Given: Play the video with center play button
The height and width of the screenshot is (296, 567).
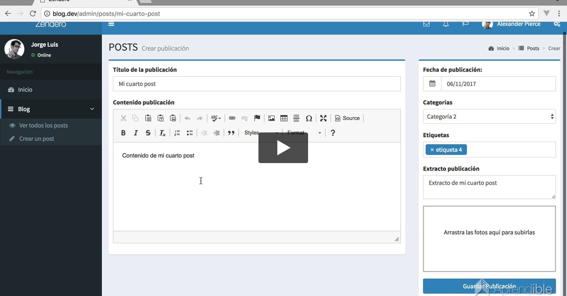Looking at the screenshot, I should click(283, 148).
